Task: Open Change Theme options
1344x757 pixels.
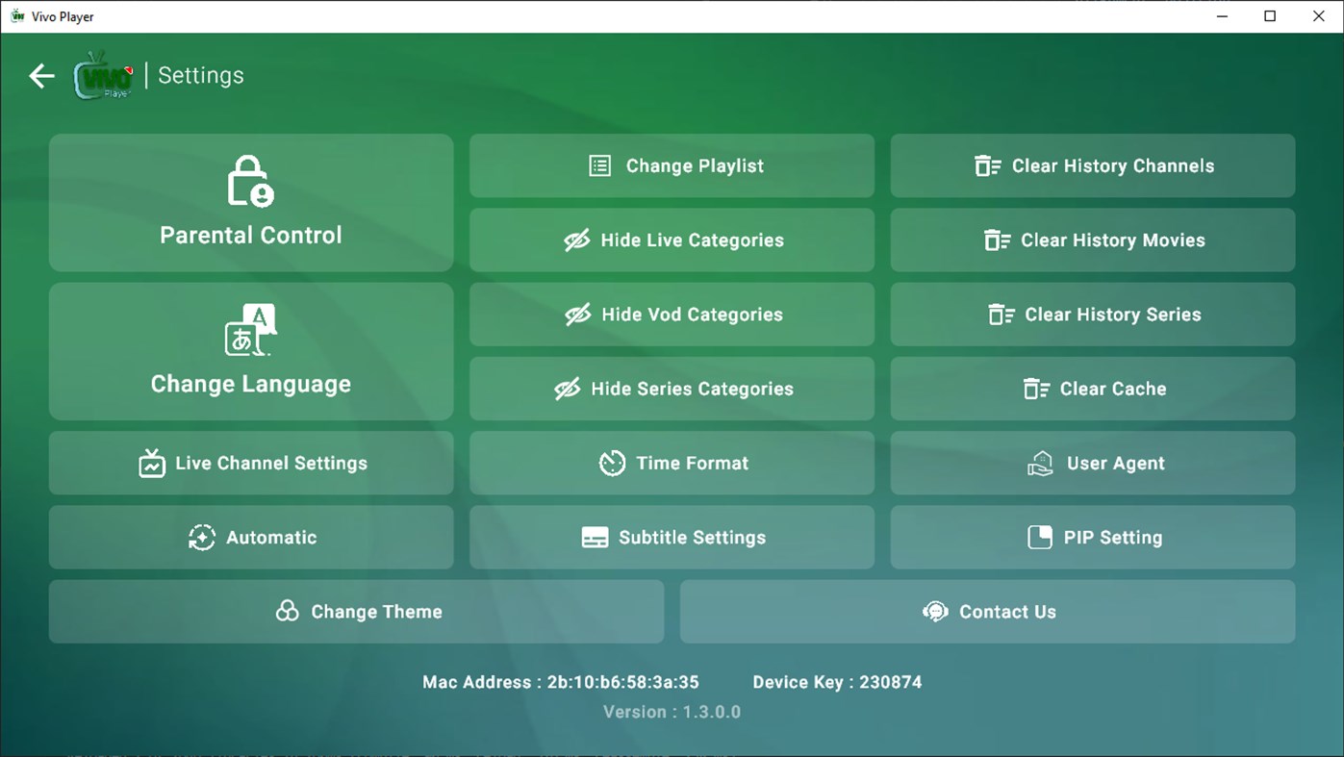Action: click(356, 612)
